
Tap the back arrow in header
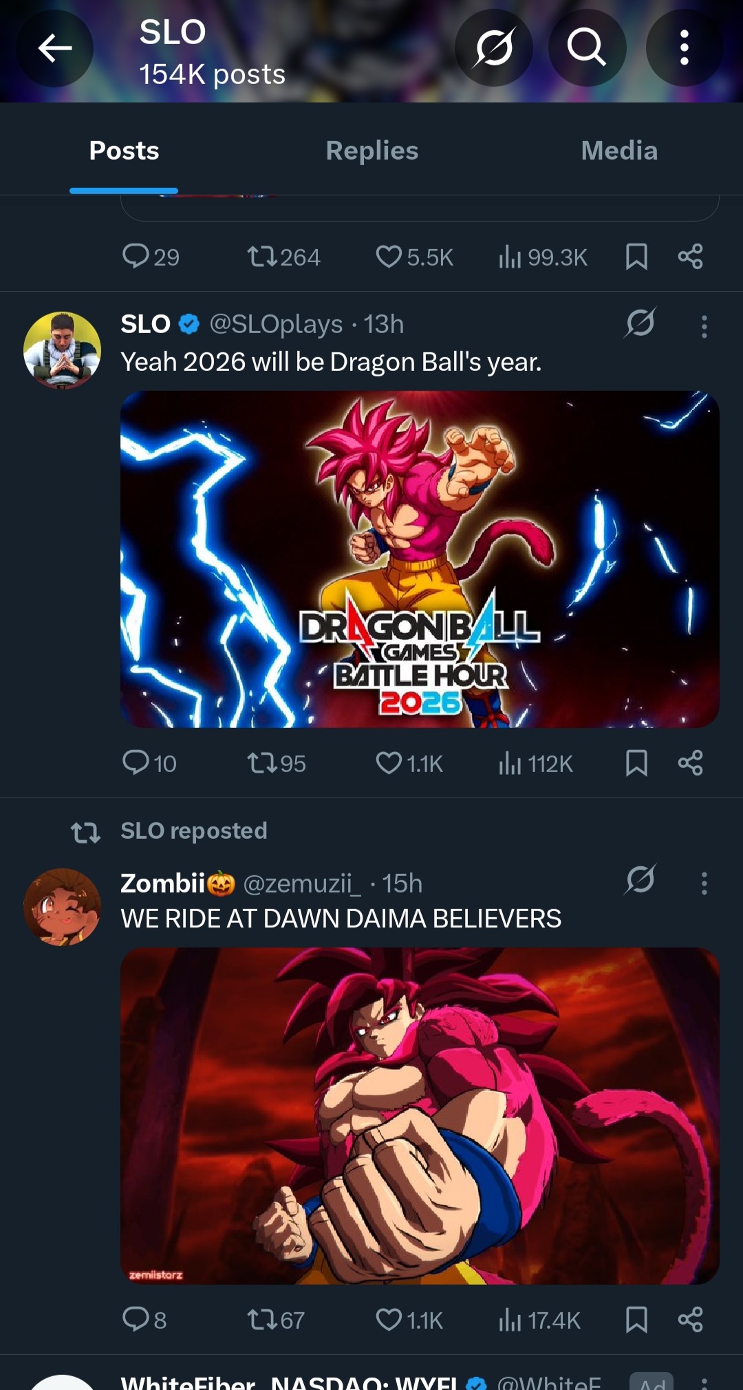point(55,48)
